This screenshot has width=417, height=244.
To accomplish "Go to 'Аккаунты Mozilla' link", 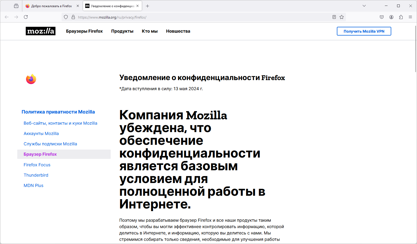I will 41,133.
